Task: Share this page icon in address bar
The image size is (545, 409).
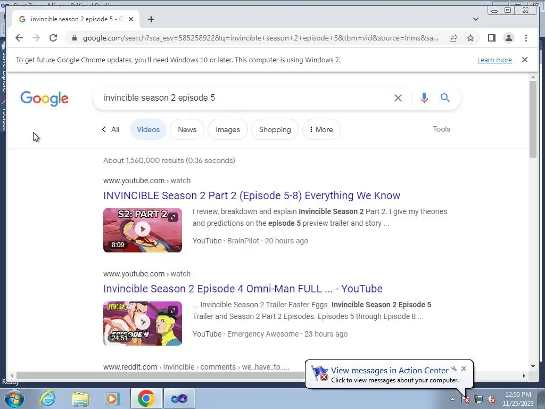Action: pyautogui.click(x=453, y=38)
